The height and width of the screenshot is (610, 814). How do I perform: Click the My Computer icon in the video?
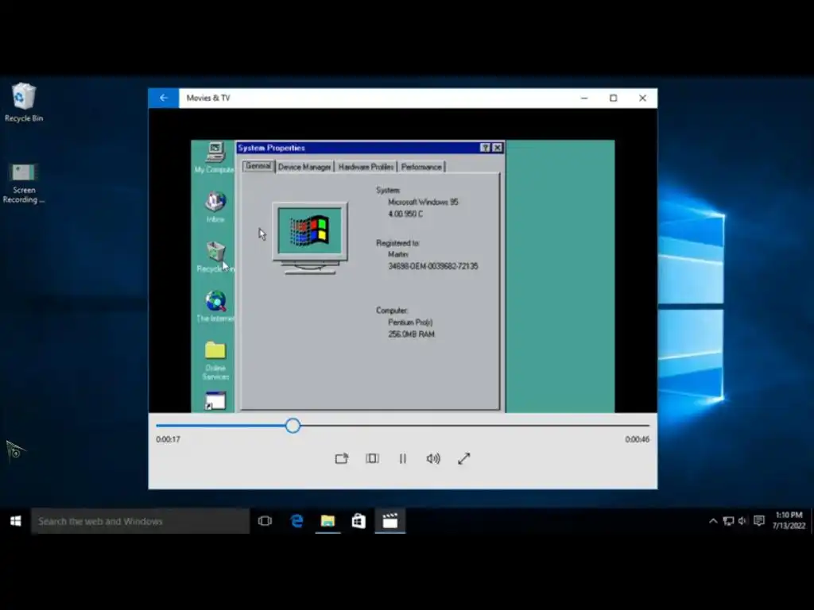pyautogui.click(x=215, y=158)
